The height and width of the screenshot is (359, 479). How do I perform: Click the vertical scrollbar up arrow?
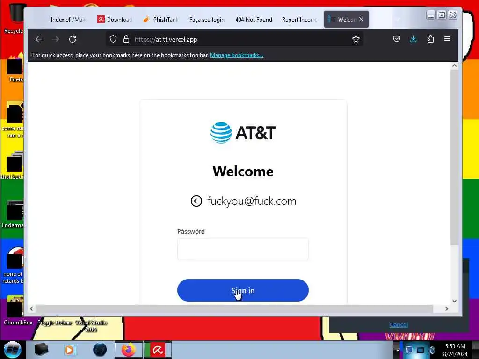point(454,65)
